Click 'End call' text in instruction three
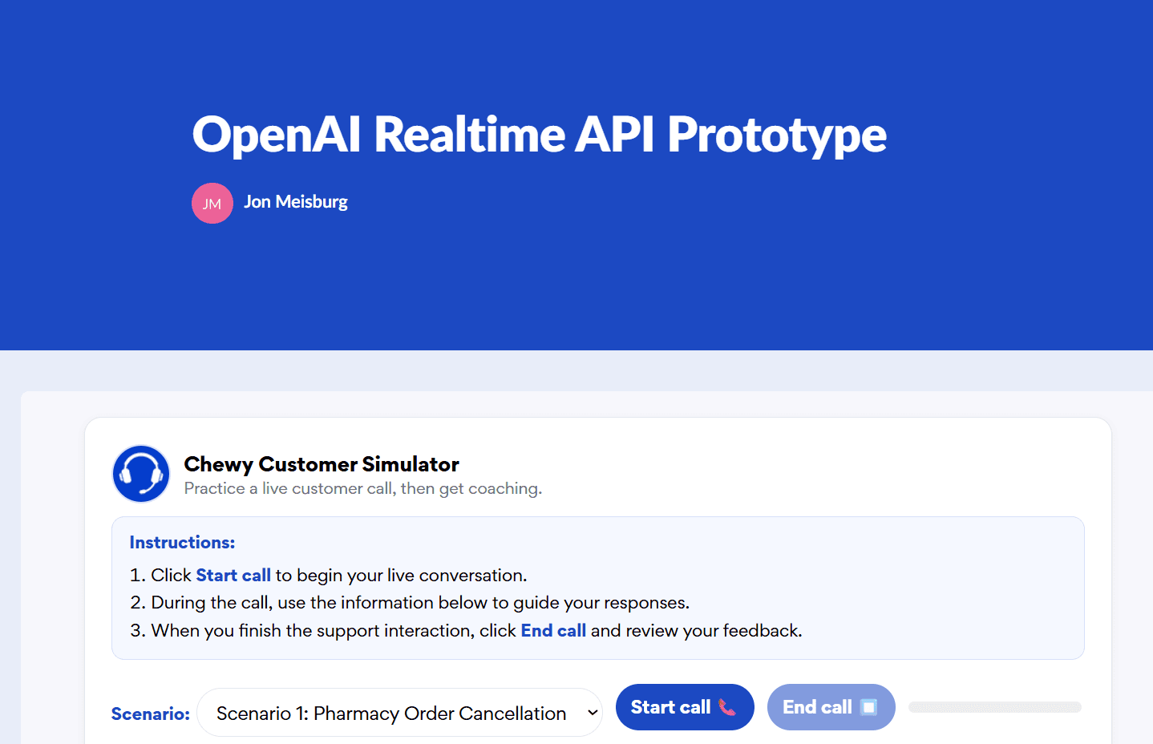Viewport: 1153px width, 744px height. 553,631
